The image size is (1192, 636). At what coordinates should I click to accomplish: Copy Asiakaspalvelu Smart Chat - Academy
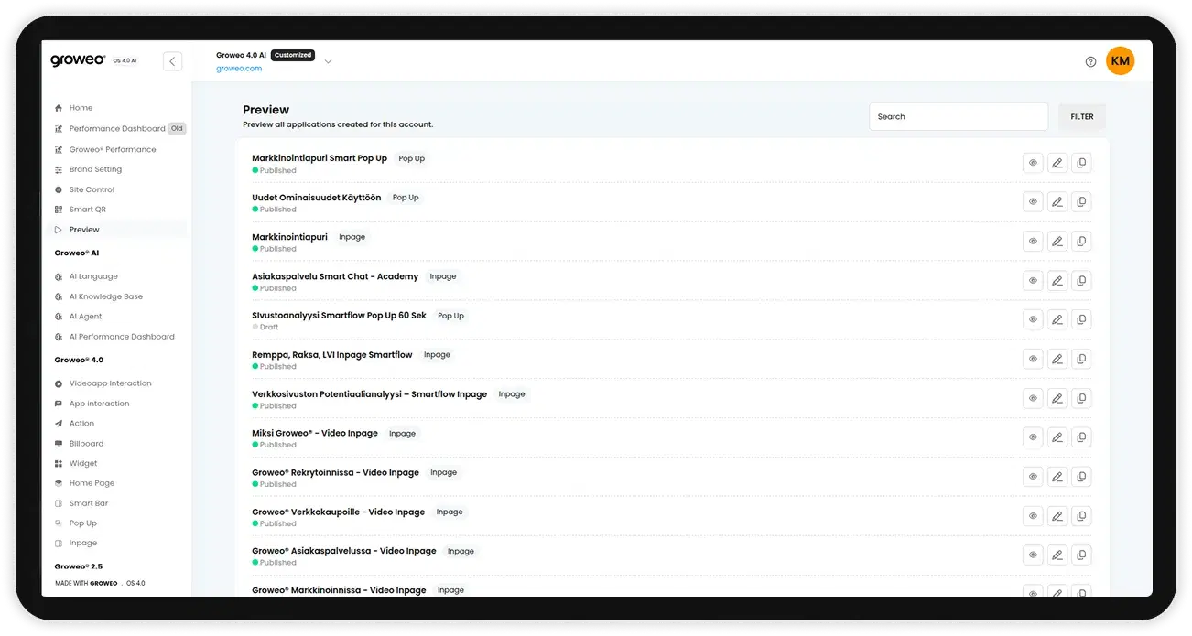pos(1081,281)
